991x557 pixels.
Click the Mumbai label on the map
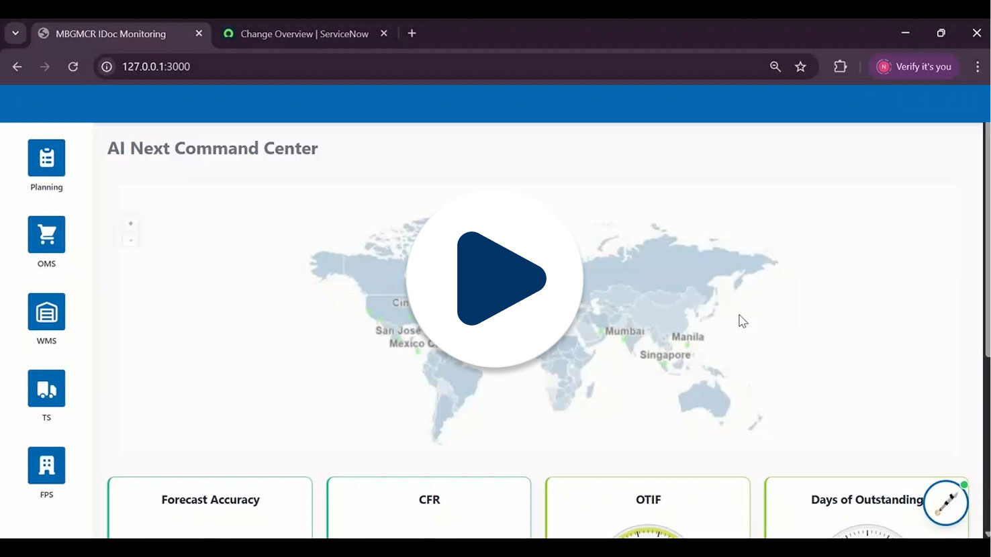click(624, 331)
